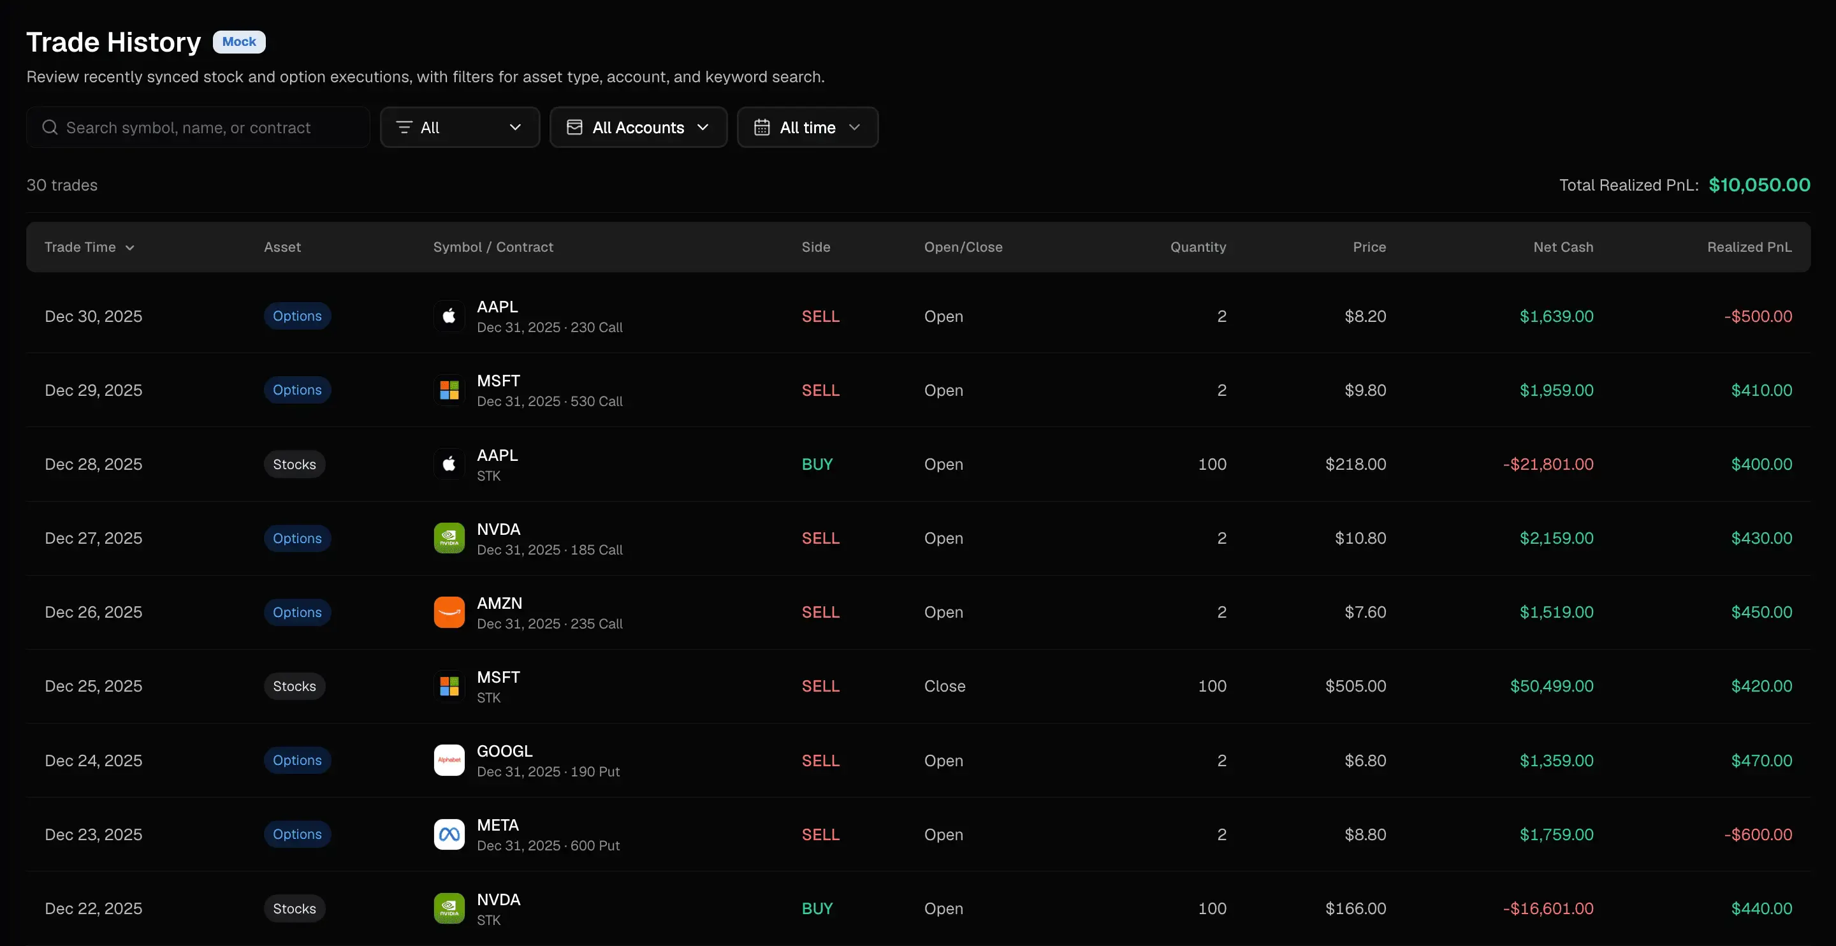Click the Open/Close column header
The height and width of the screenshot is (946, 1836).
point(963,247)
